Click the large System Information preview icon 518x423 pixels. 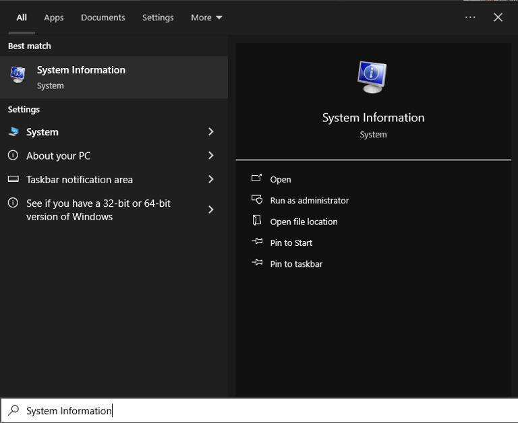[372, 77]
